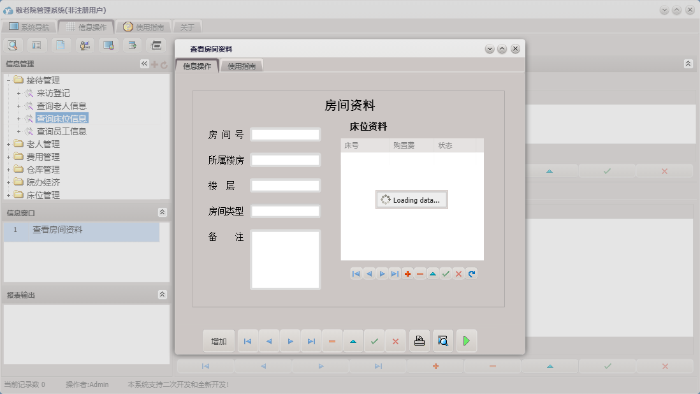Open the 关于 tab in the main window
This screenshot has width=700, height=394.
point(187,27)
